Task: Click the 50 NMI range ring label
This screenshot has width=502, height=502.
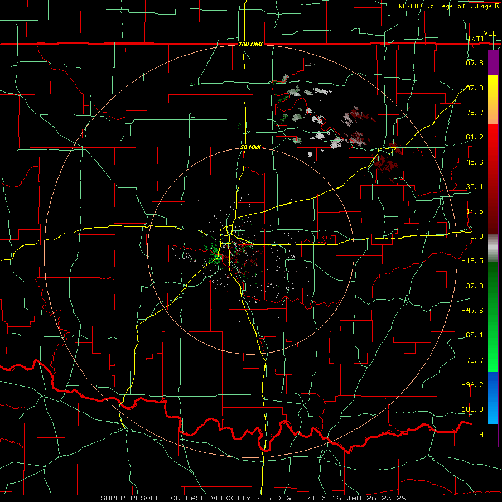Action: (250, 147)
